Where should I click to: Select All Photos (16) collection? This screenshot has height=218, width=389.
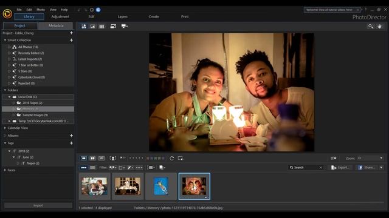tap(28, 47)
